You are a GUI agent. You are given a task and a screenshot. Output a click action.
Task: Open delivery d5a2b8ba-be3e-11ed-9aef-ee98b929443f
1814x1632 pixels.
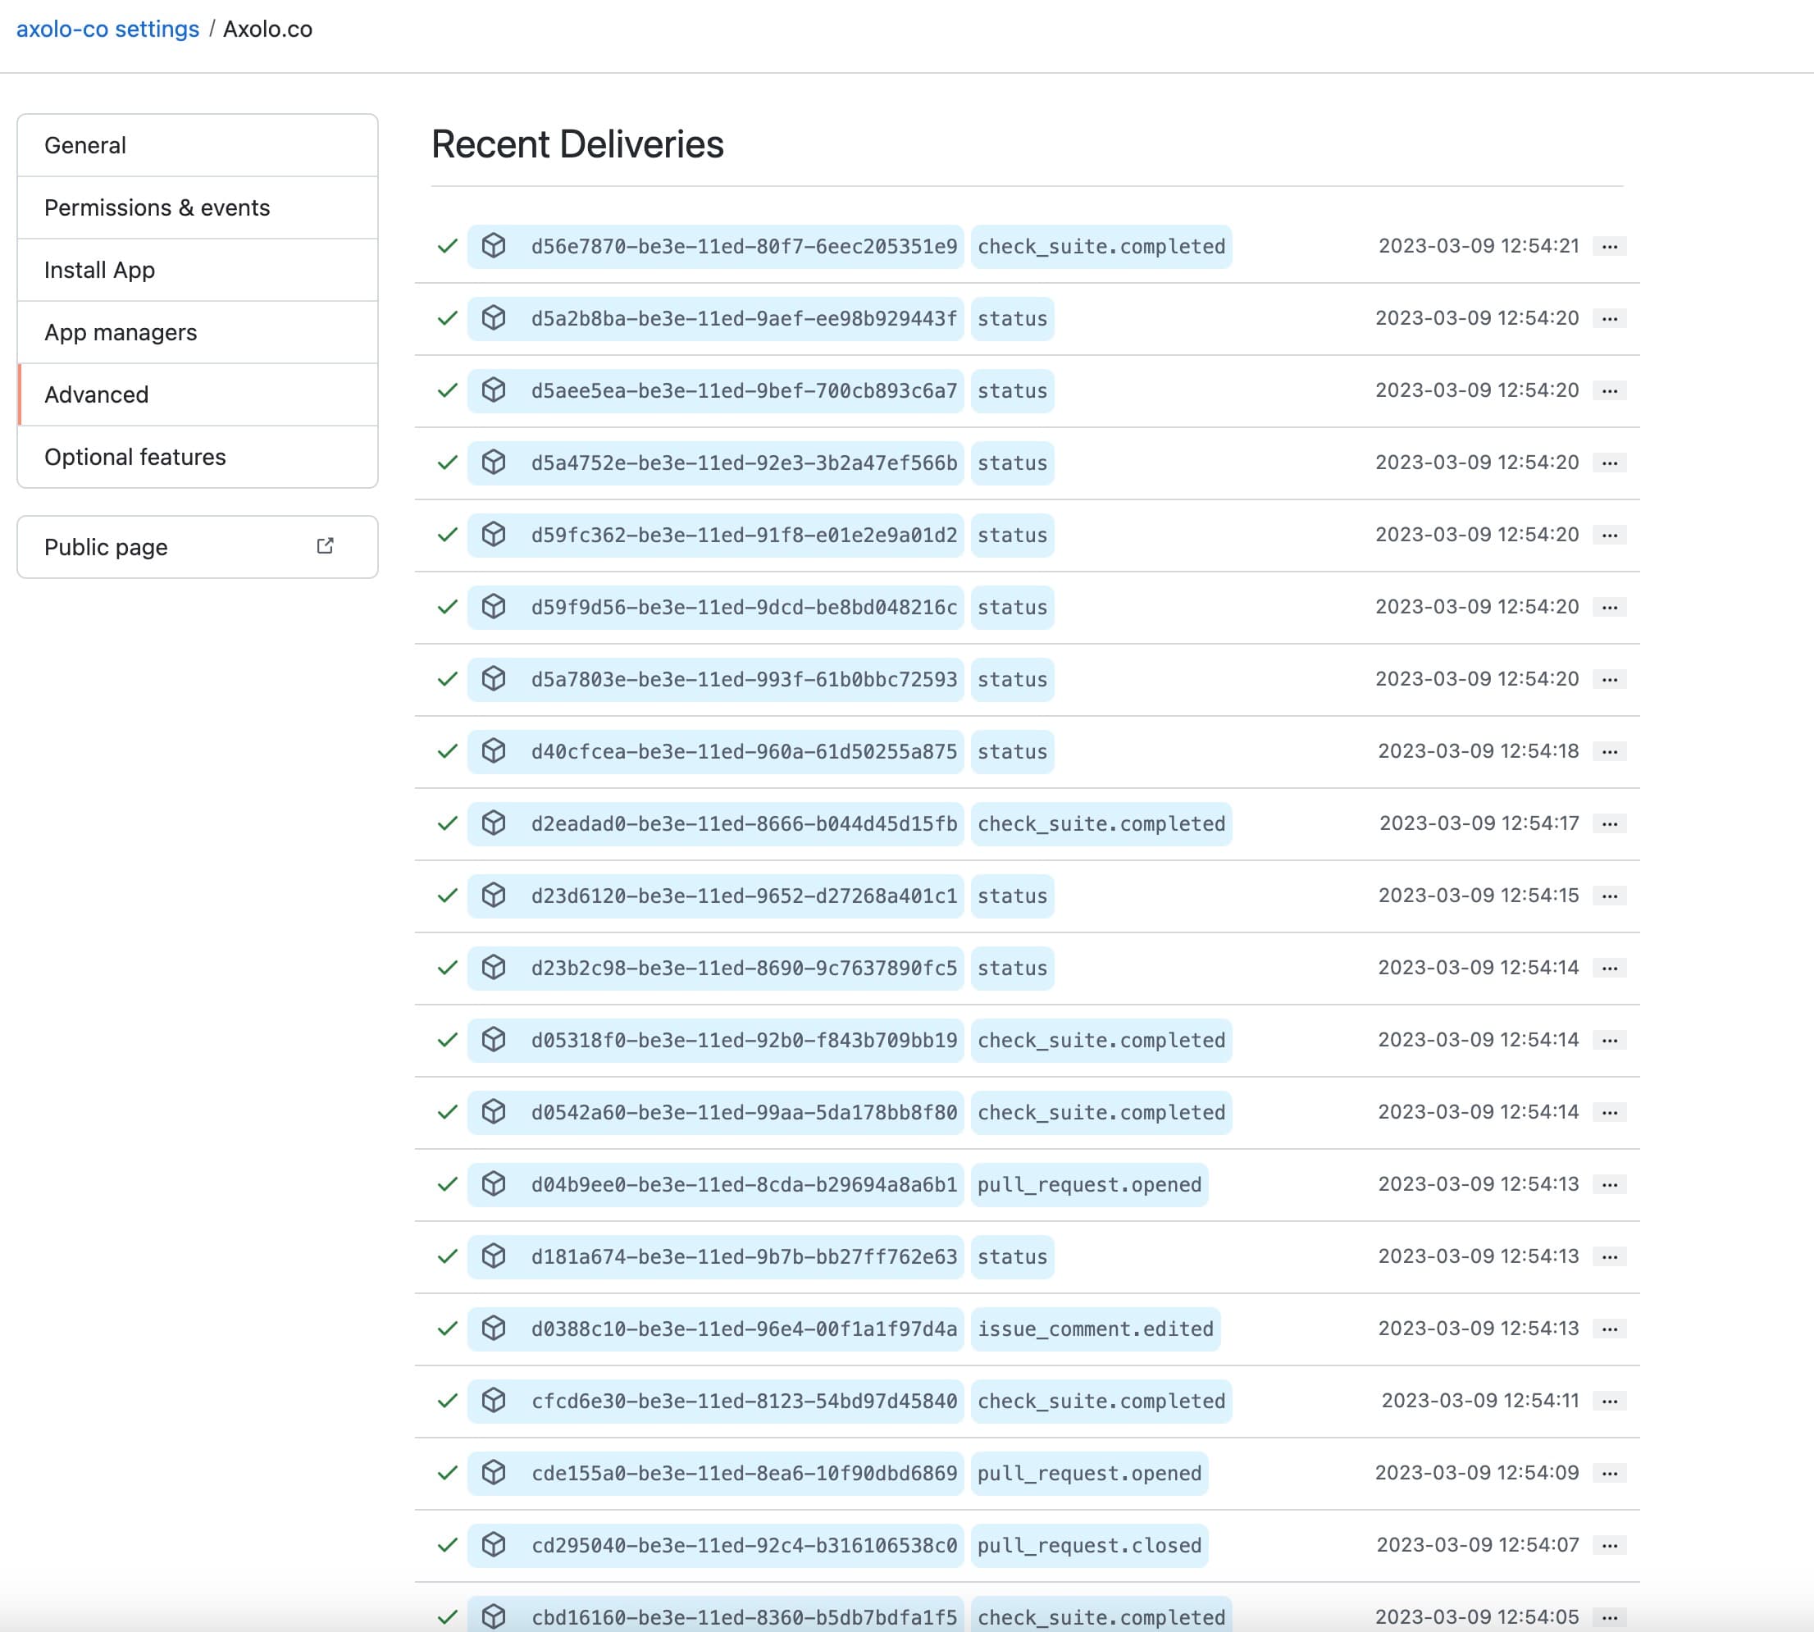(x=743, y=319)
